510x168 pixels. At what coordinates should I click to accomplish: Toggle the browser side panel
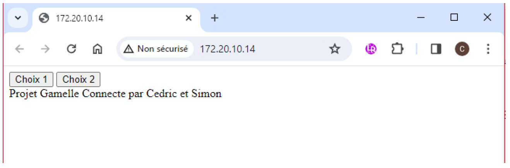tap(436, 49)
